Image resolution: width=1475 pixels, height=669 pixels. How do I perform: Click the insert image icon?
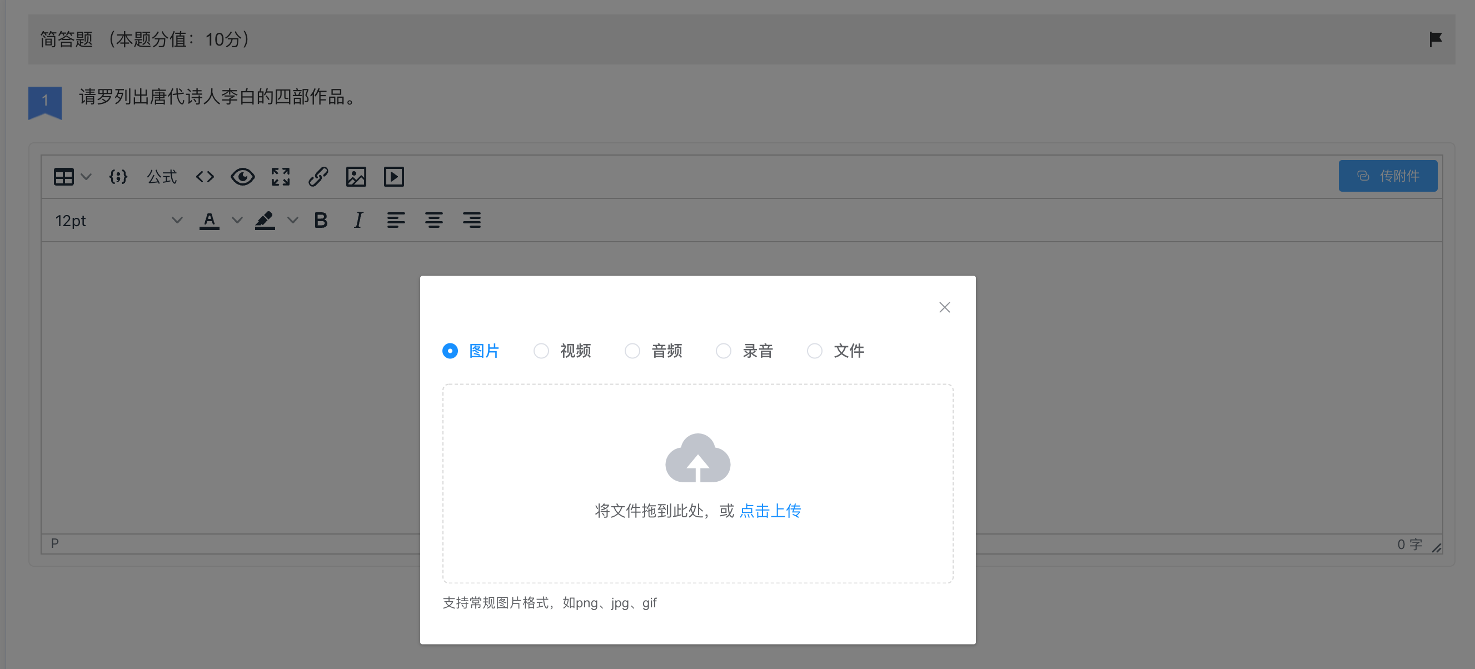point(356,177)
